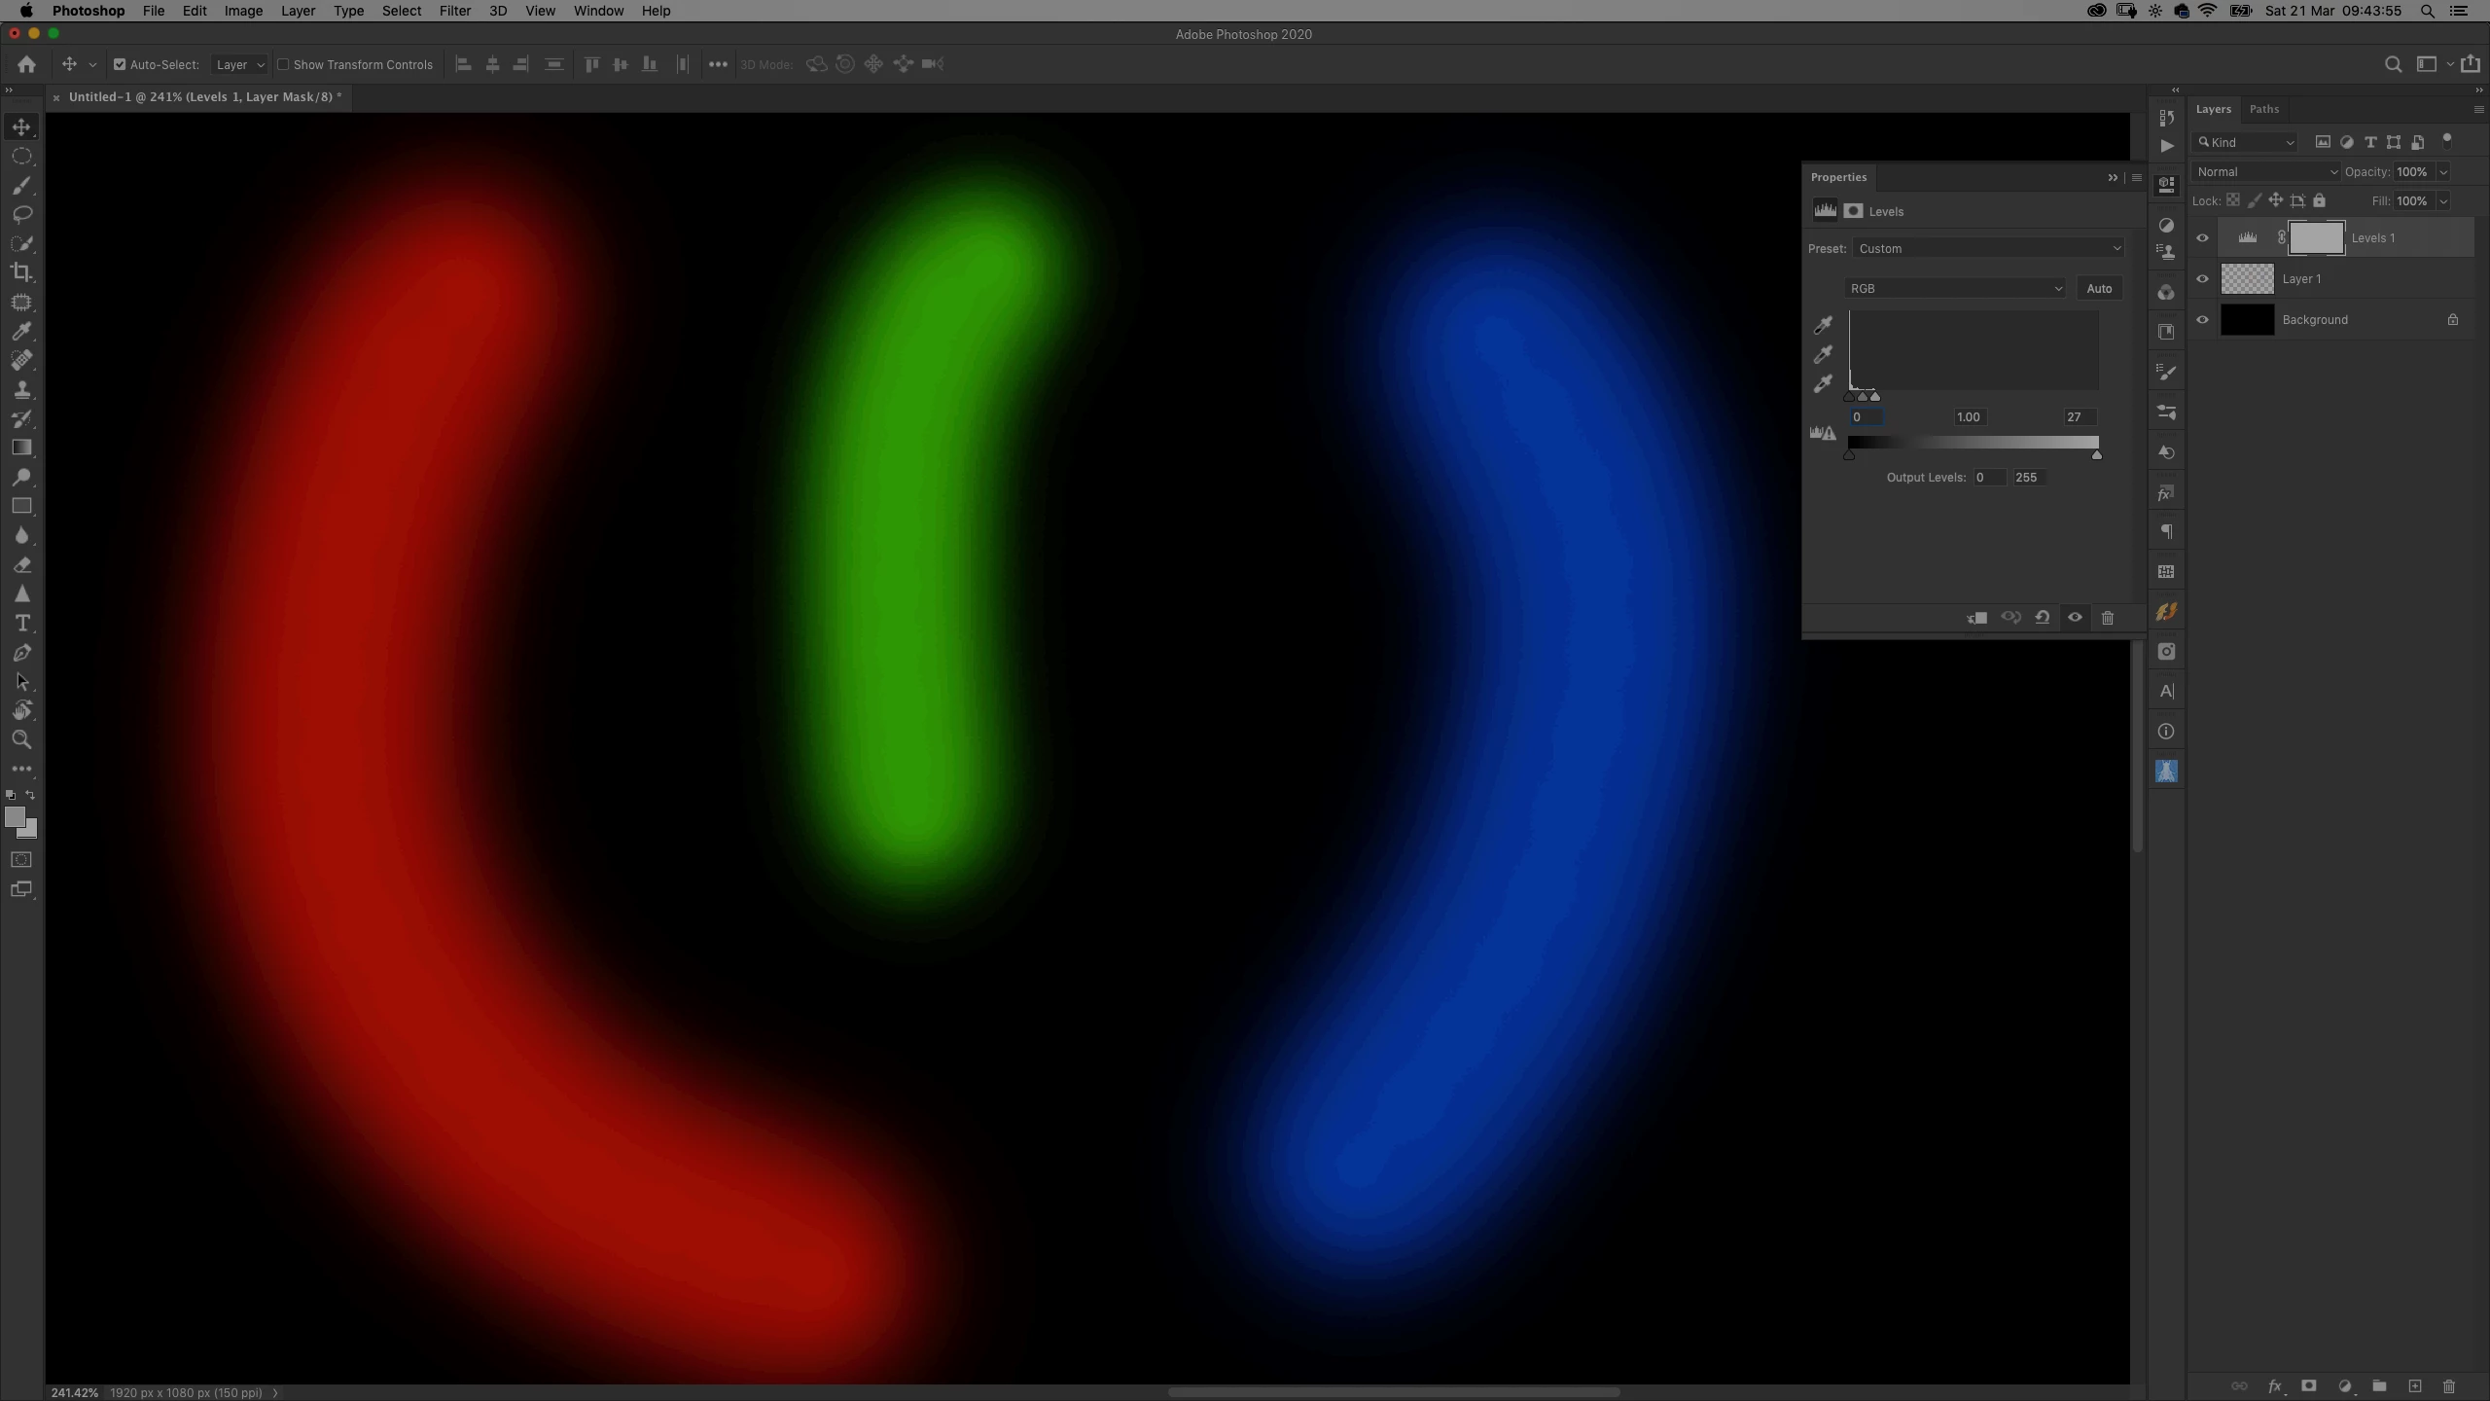2490x1401 pixels.
Task: Open the RGB channel dropdown
Action: (1955, 289)
